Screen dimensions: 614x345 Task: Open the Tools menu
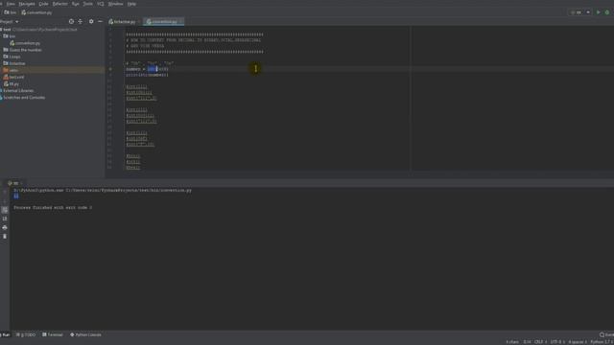point(87,4)
